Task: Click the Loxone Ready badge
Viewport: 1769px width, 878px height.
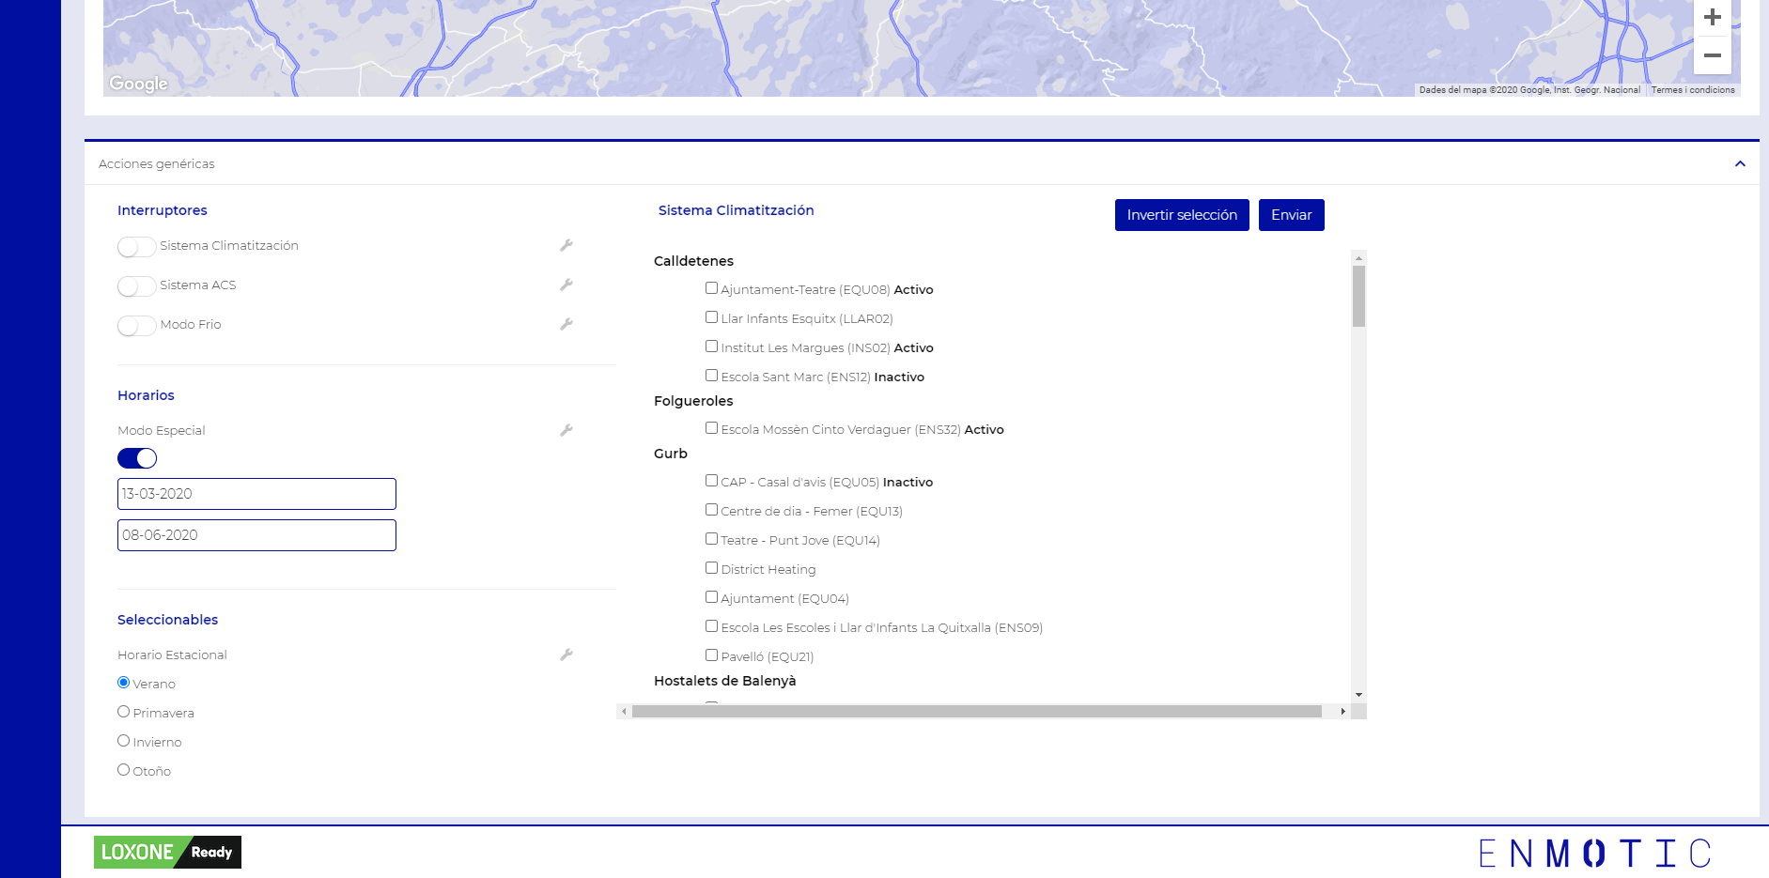Action: pos(167,852)
